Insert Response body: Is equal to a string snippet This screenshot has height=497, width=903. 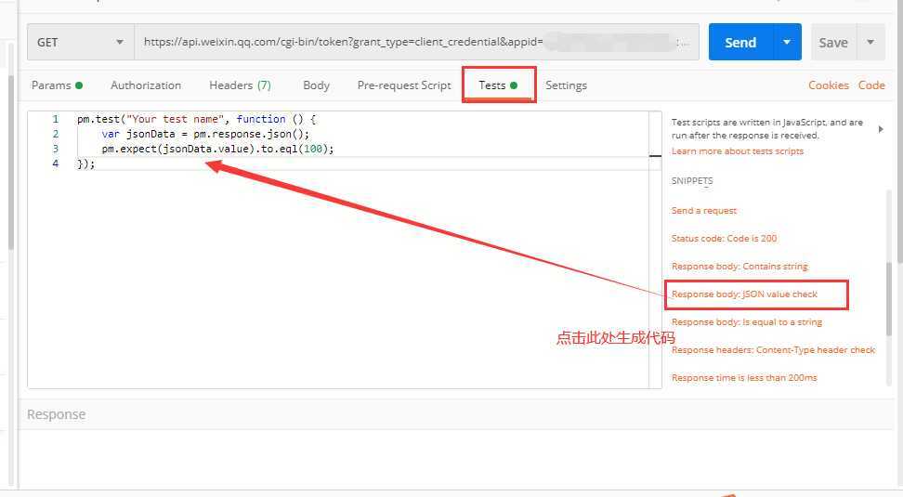click(x=746, y=322)
